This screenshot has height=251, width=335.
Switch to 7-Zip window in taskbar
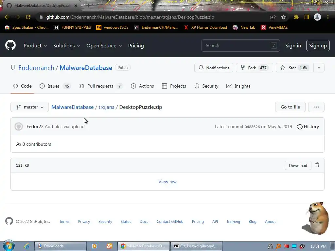tap(197, 246)
